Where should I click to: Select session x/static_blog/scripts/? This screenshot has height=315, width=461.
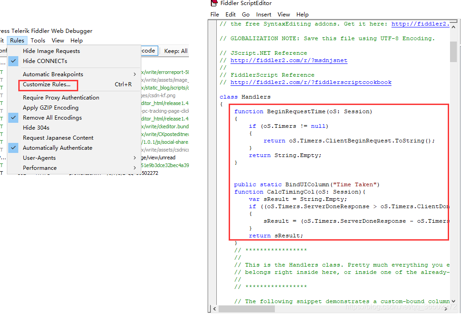(x=165, y=88)
